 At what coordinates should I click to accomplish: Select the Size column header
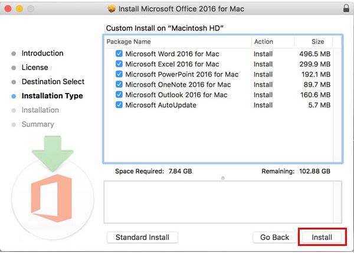313,42
